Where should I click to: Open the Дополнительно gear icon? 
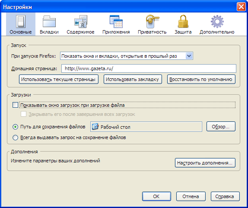pos(217,21)
